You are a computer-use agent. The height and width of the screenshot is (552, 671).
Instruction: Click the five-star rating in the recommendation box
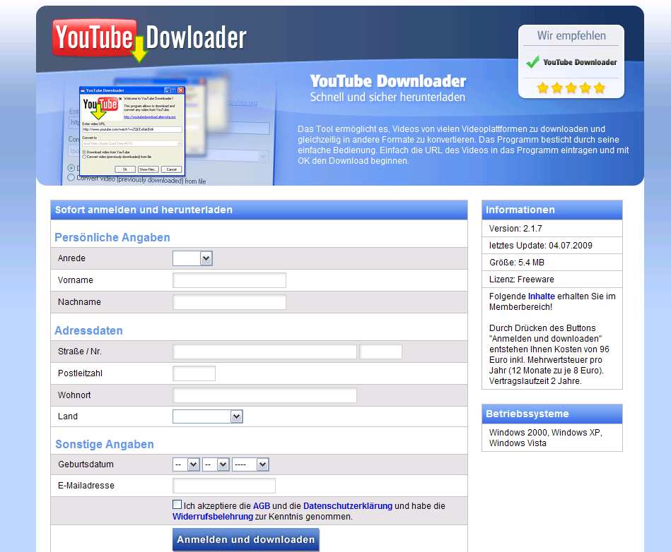pyautogui.click(x=571, y=88)
